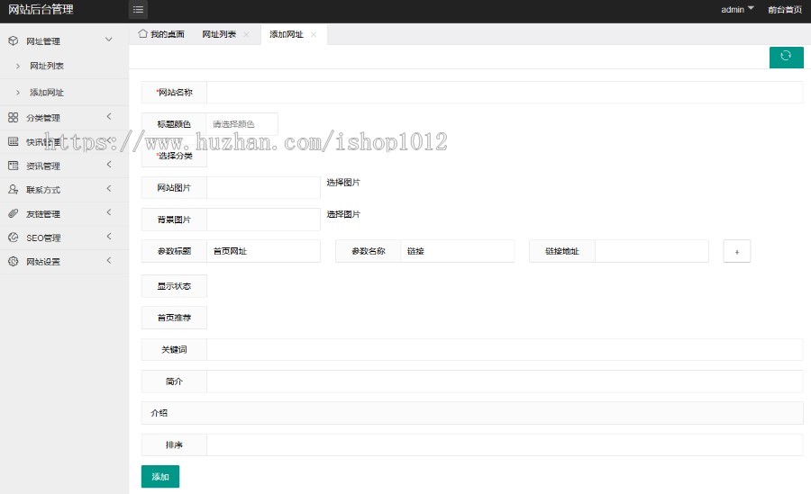Click the plus button to add parameter
This screenshot has width=811, height=494.
click(737, 252)
